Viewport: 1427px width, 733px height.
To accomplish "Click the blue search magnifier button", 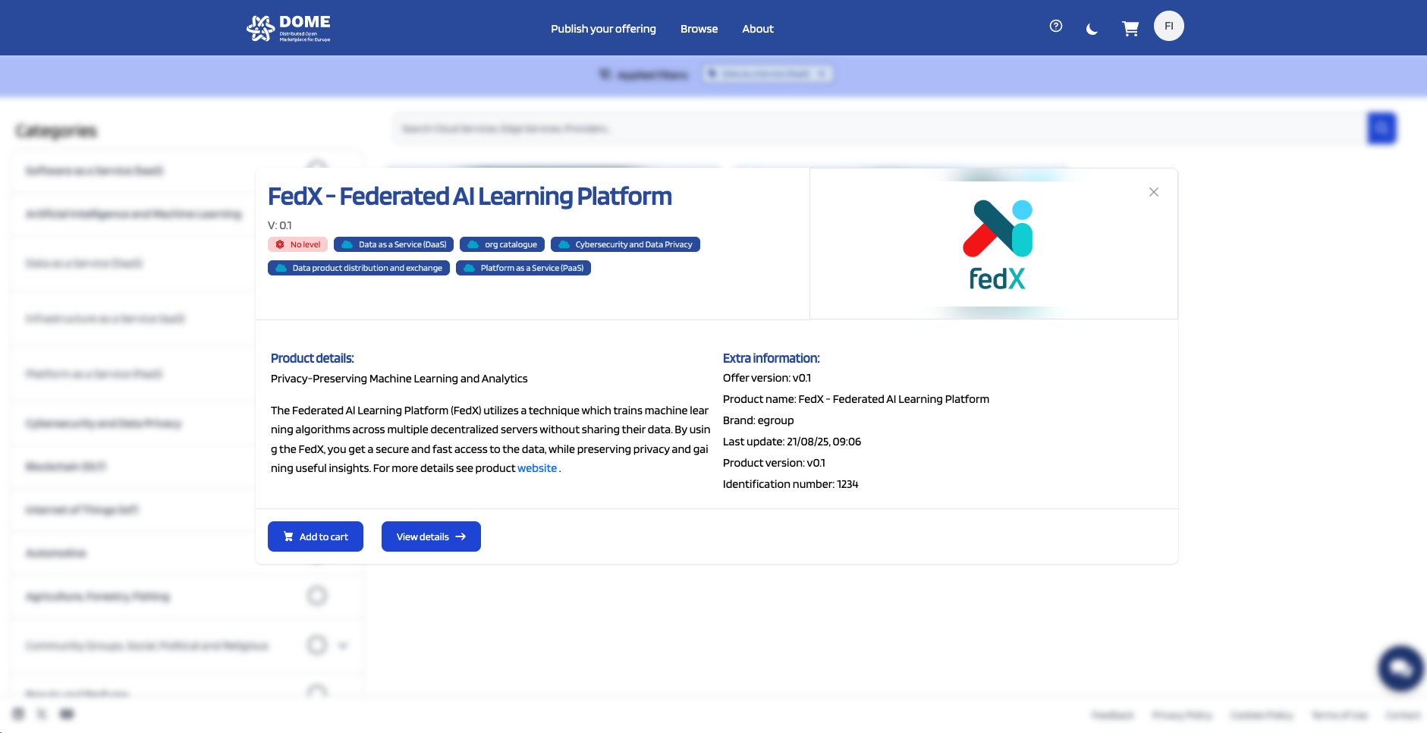I will point(1381,128).
